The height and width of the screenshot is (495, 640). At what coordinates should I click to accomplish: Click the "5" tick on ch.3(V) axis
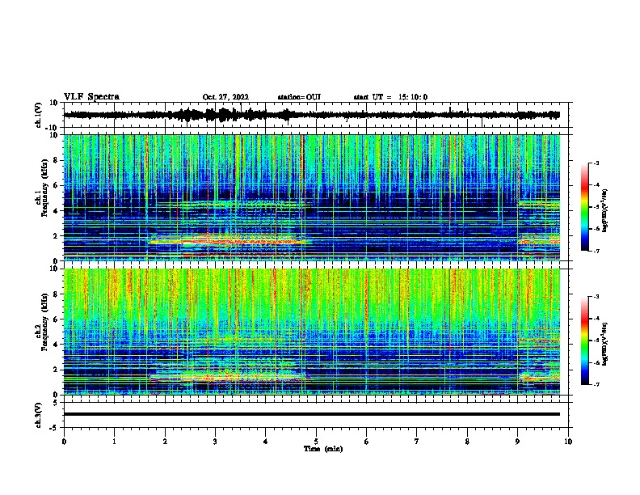click(56, 403)
